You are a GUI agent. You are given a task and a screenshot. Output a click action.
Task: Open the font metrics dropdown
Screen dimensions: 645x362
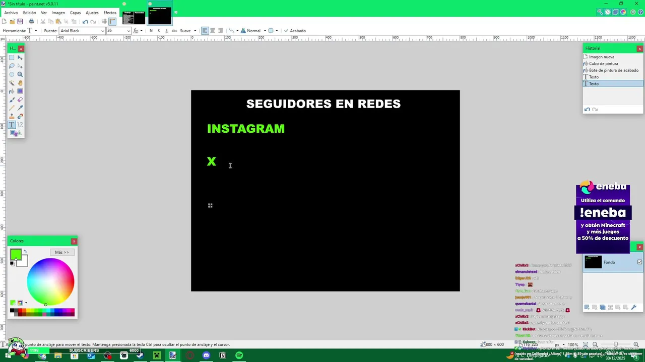pyautogui.click(x=138, y=31)
